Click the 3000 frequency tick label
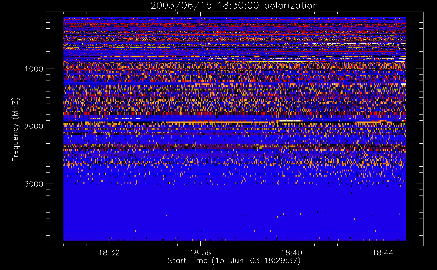 coord(34,184)
